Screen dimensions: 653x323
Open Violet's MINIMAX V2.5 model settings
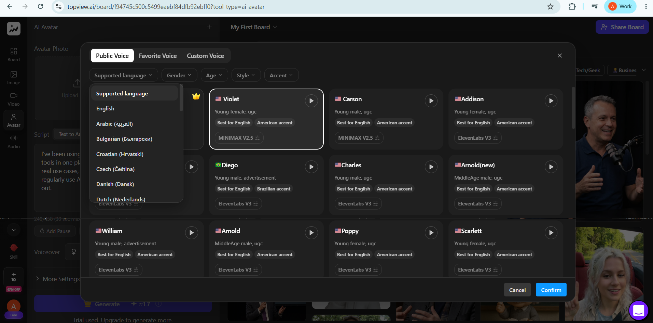(239, 138)
